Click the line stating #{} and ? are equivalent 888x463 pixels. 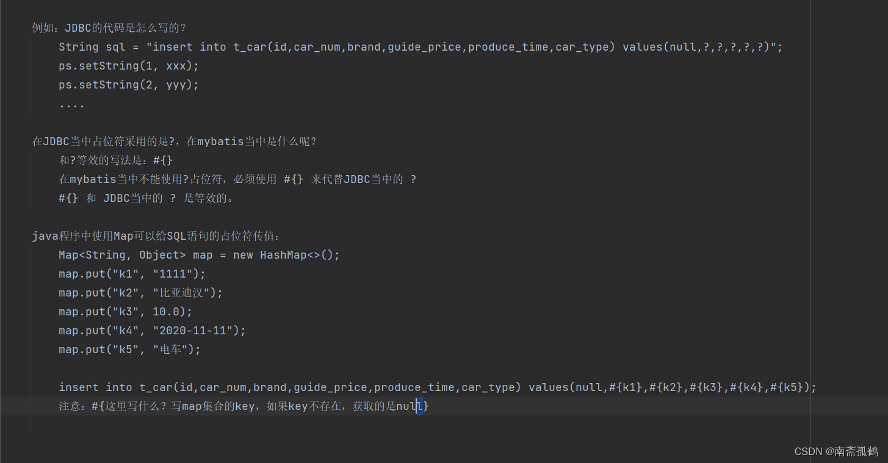coord(146,198)
